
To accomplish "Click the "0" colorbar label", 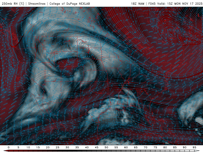I will (x=9, y=147).
